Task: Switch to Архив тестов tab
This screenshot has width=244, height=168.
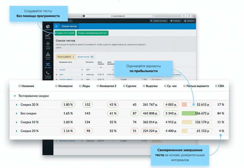Action: pos(85,57)
